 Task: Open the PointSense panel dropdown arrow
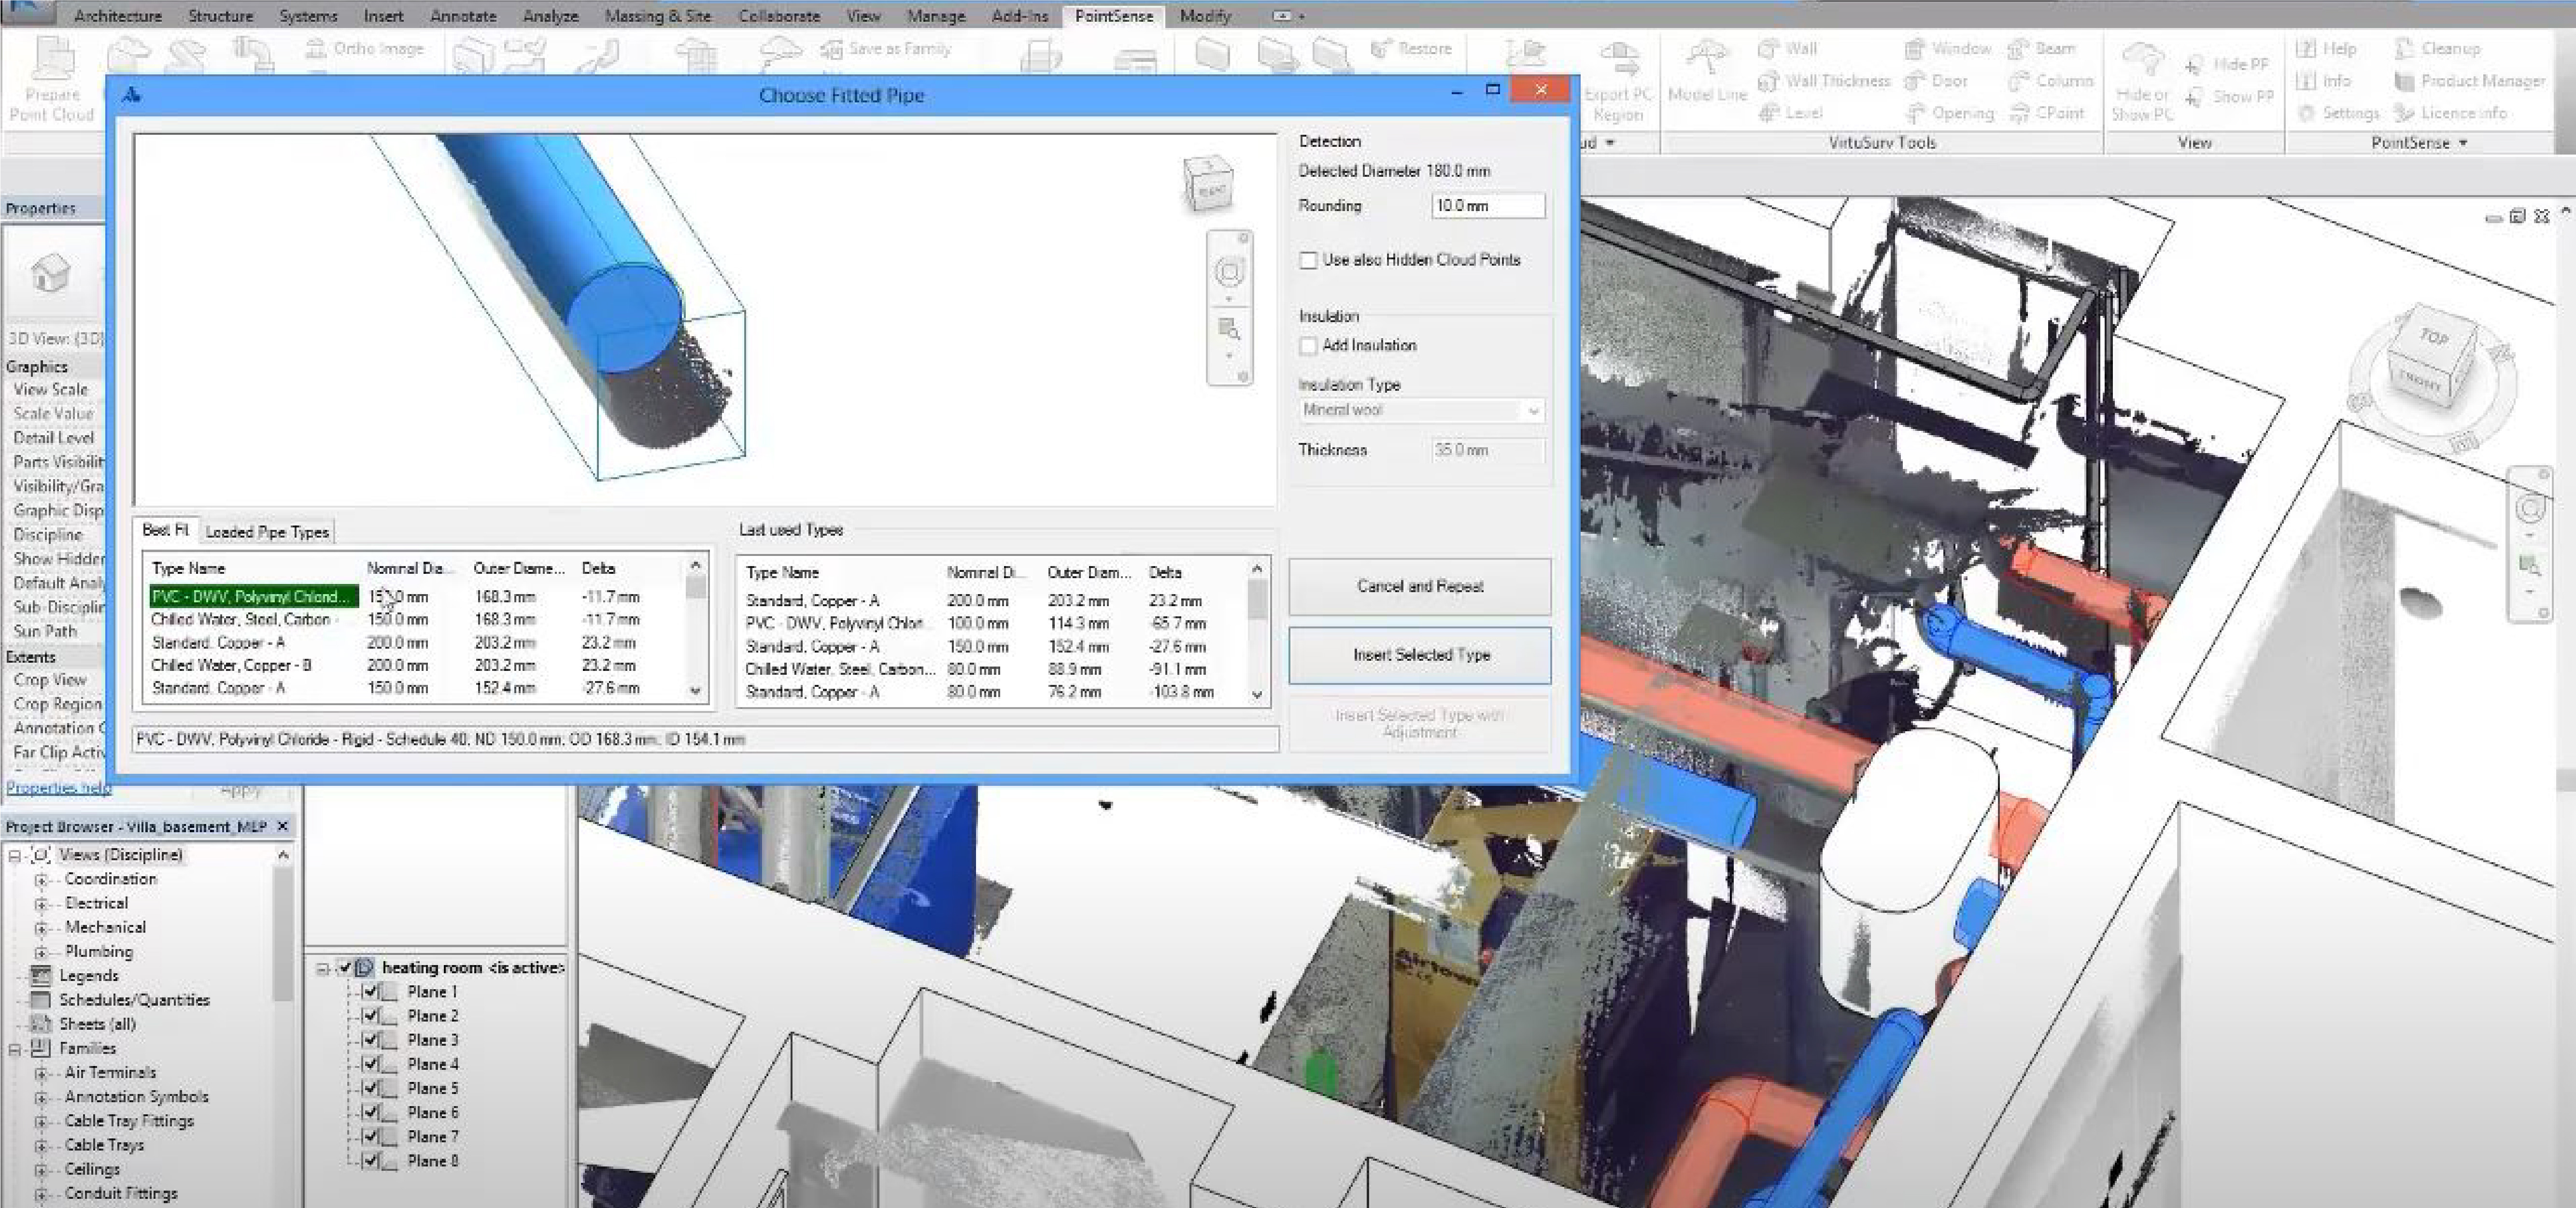point(2462,143)
